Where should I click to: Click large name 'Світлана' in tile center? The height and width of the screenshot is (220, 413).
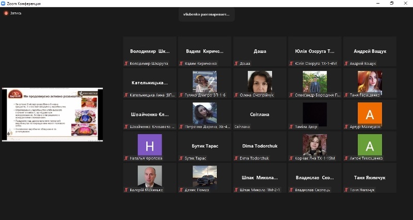(x=260, y=115)
